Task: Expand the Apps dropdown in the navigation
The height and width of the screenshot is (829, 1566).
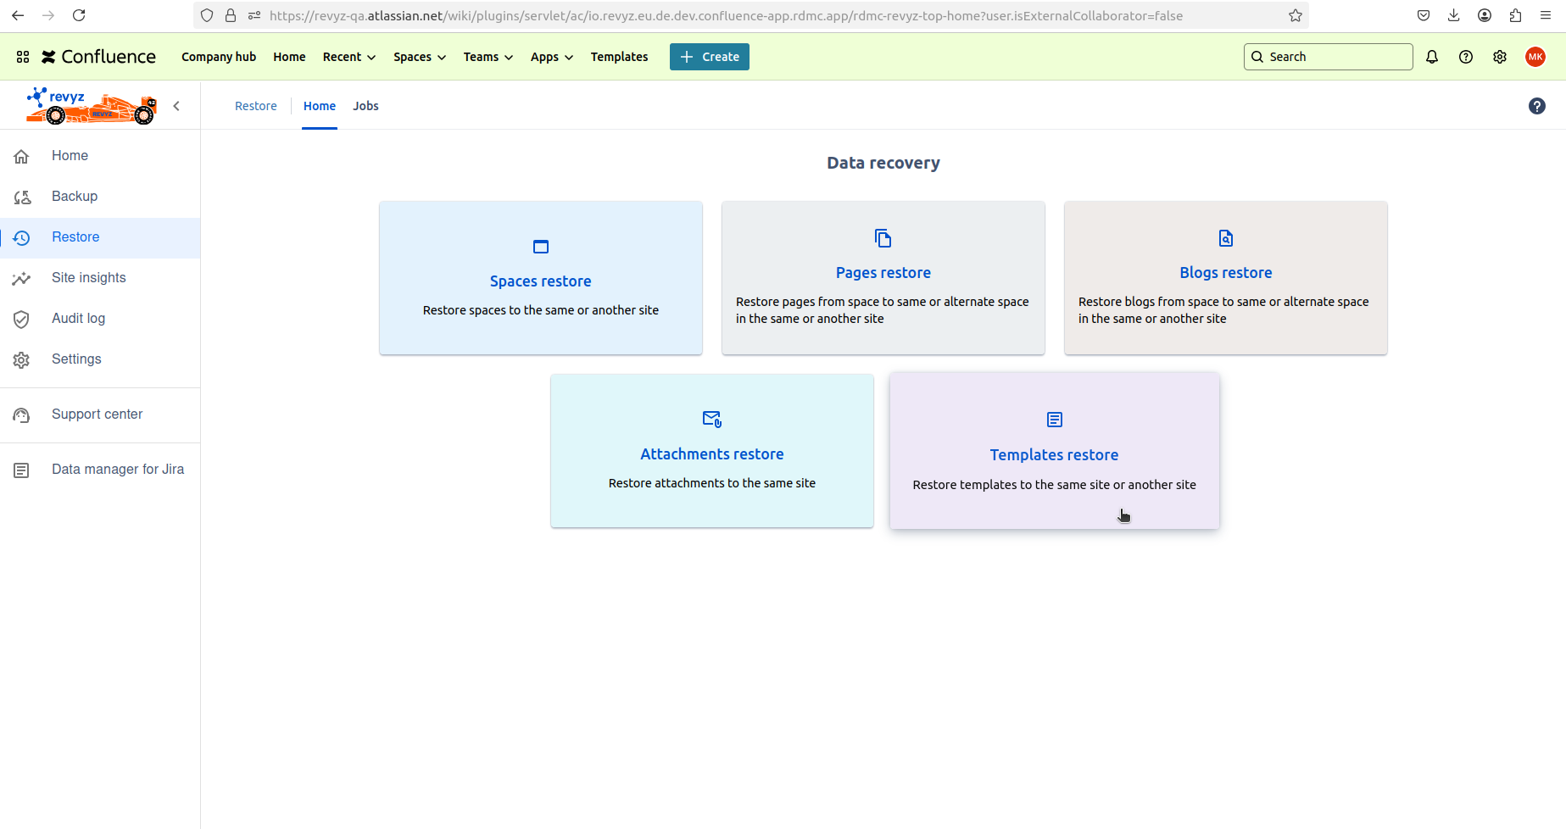Action: tap(551, 57)
